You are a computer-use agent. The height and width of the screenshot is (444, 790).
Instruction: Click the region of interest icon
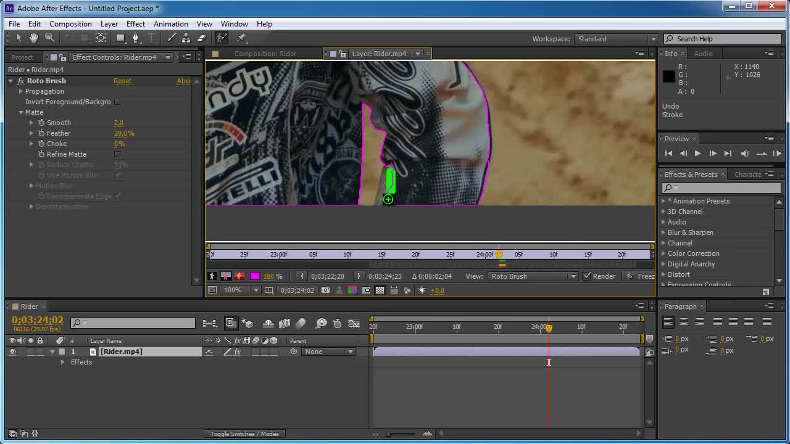coord(367,290)
